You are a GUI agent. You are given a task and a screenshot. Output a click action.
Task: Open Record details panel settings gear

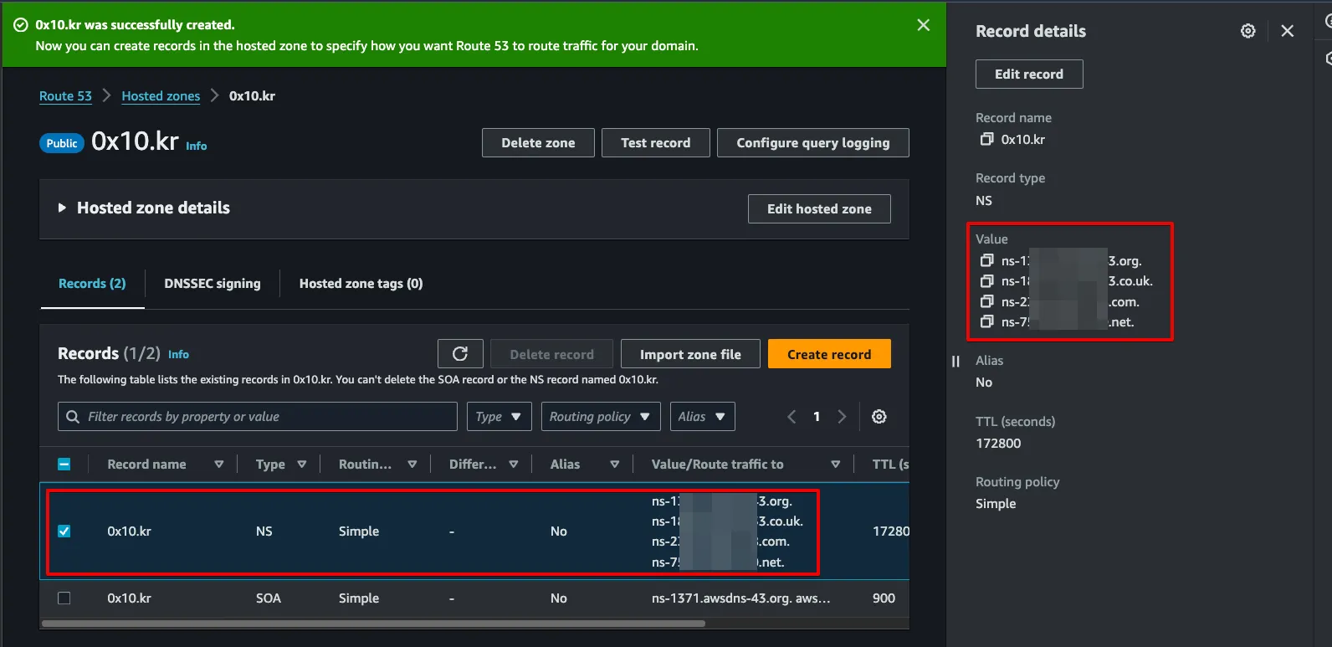1247,31
